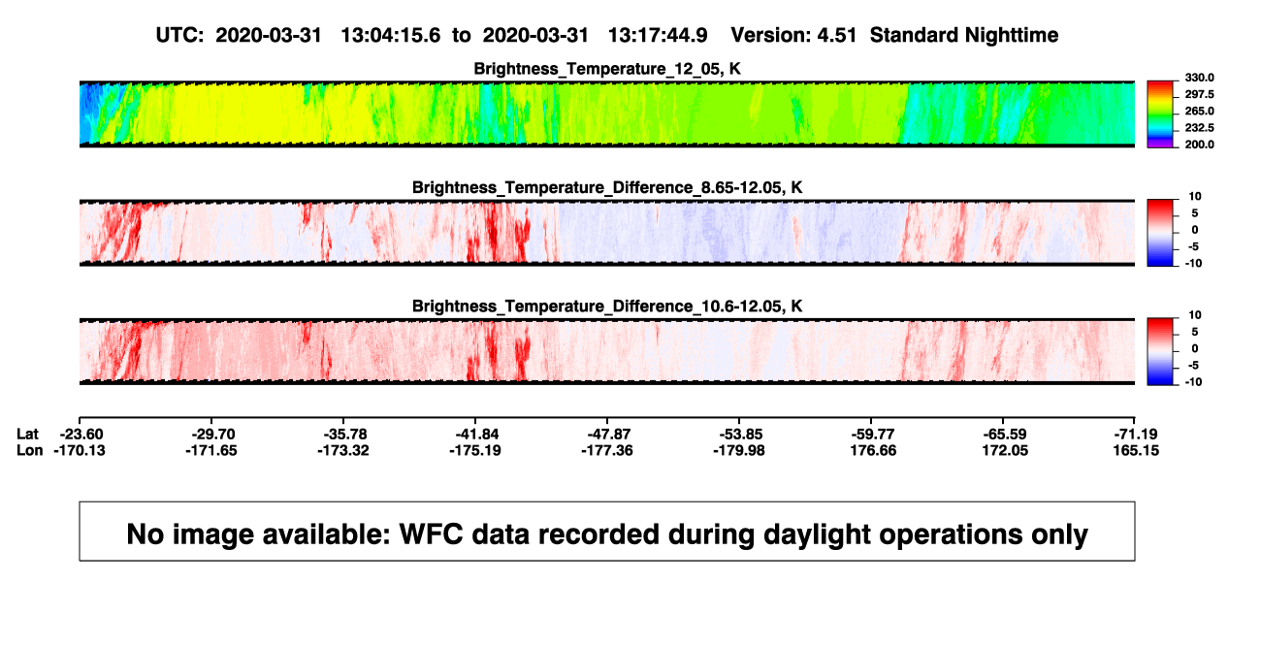Click longitude value -179.98
1261x647 pixels.
[x=741, y=450]
